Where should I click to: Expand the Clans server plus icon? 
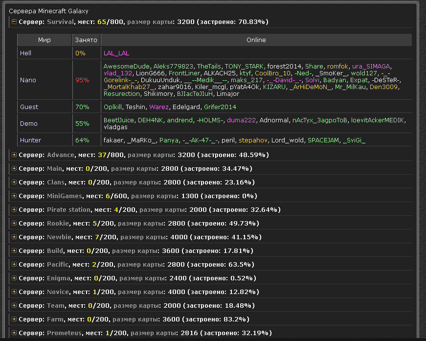[x=14, y=182]
